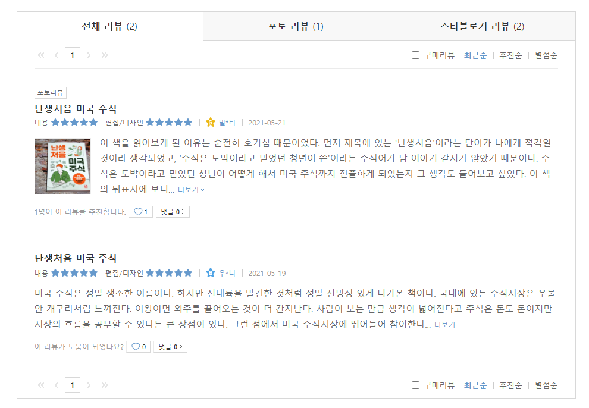The height and width of the screenshot is (408, 589).
Task: Sort reviews by 별점순 at the bottom
Action: pos(546,384)
